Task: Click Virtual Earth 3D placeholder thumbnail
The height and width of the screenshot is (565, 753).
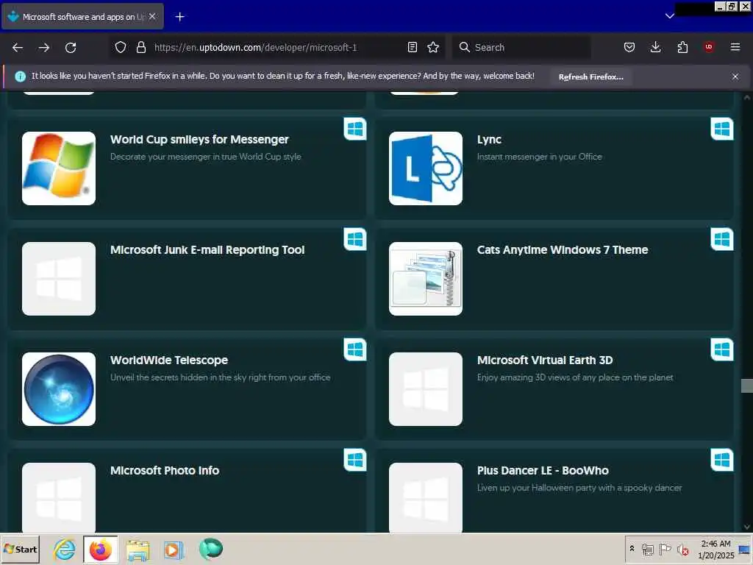Action: pos(426,389)
